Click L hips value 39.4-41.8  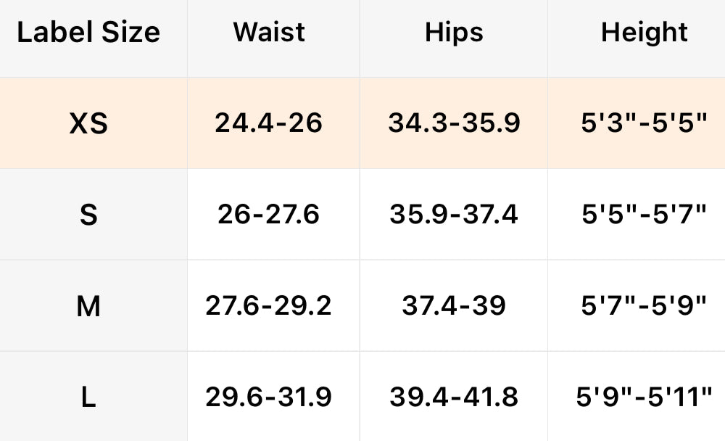point(454,397)
